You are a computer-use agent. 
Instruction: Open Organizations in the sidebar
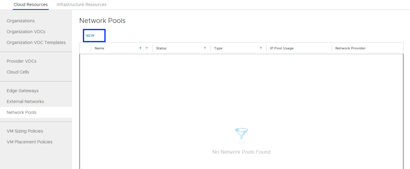(21, 21)
